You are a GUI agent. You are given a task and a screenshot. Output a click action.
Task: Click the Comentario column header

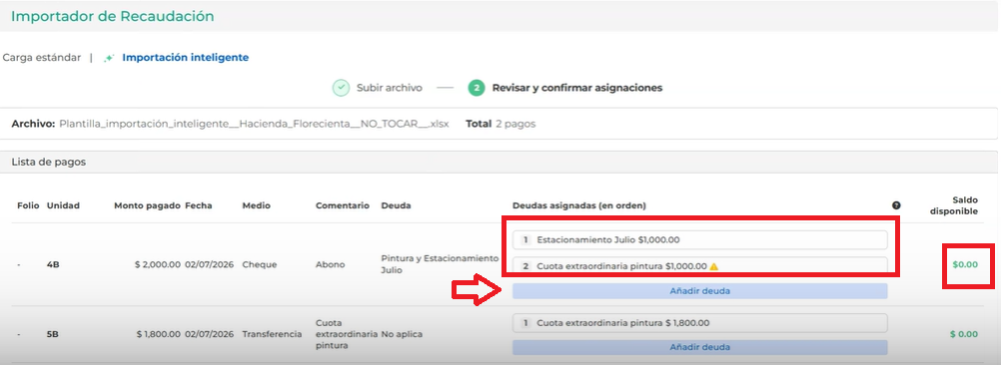click(x=343, y=205)
